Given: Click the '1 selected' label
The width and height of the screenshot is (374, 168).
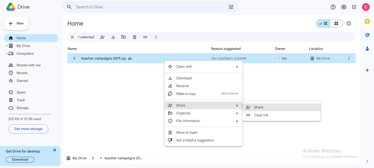Looking at the screenshot, I should pos(86,37).
